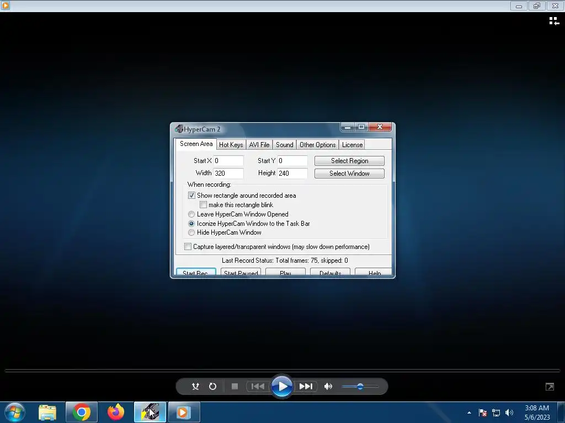
Task: Skip to the next track
Action: pyautogui.click(x=306, y=386)
